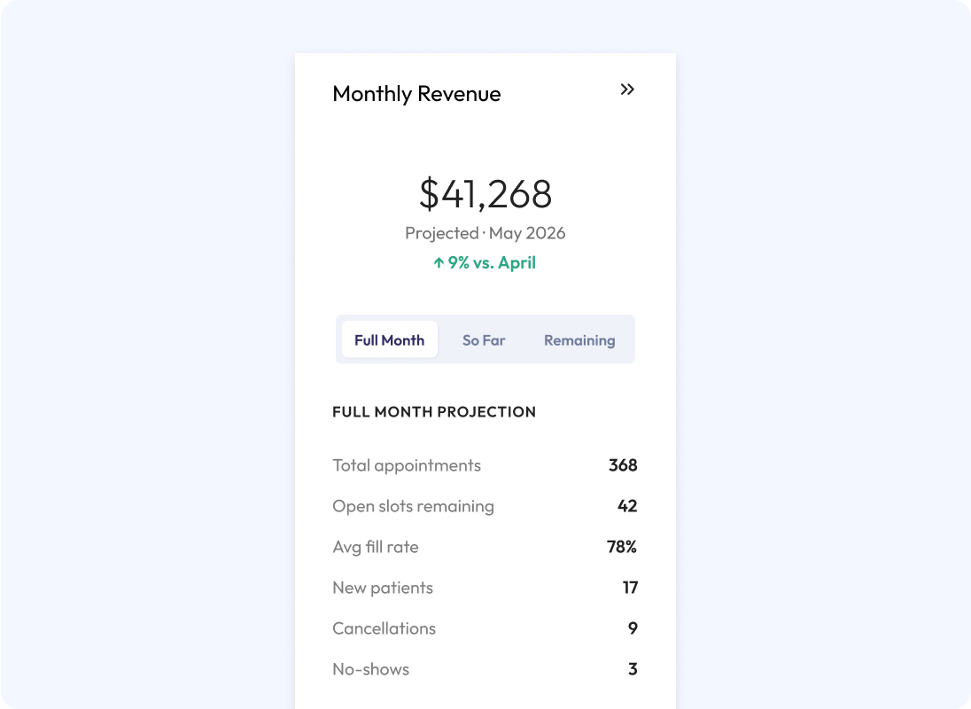
Task: Collapse panel with the double chevron icon
Action: [x=627, y=90]
